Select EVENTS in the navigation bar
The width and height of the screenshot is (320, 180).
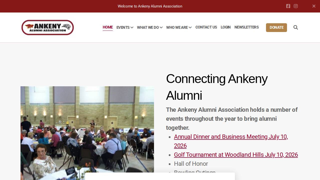(123, 27)
